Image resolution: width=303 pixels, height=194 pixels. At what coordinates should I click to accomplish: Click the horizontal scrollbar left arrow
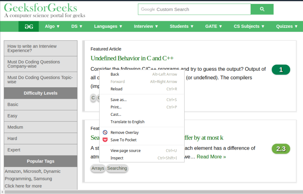tap(2, 192)
